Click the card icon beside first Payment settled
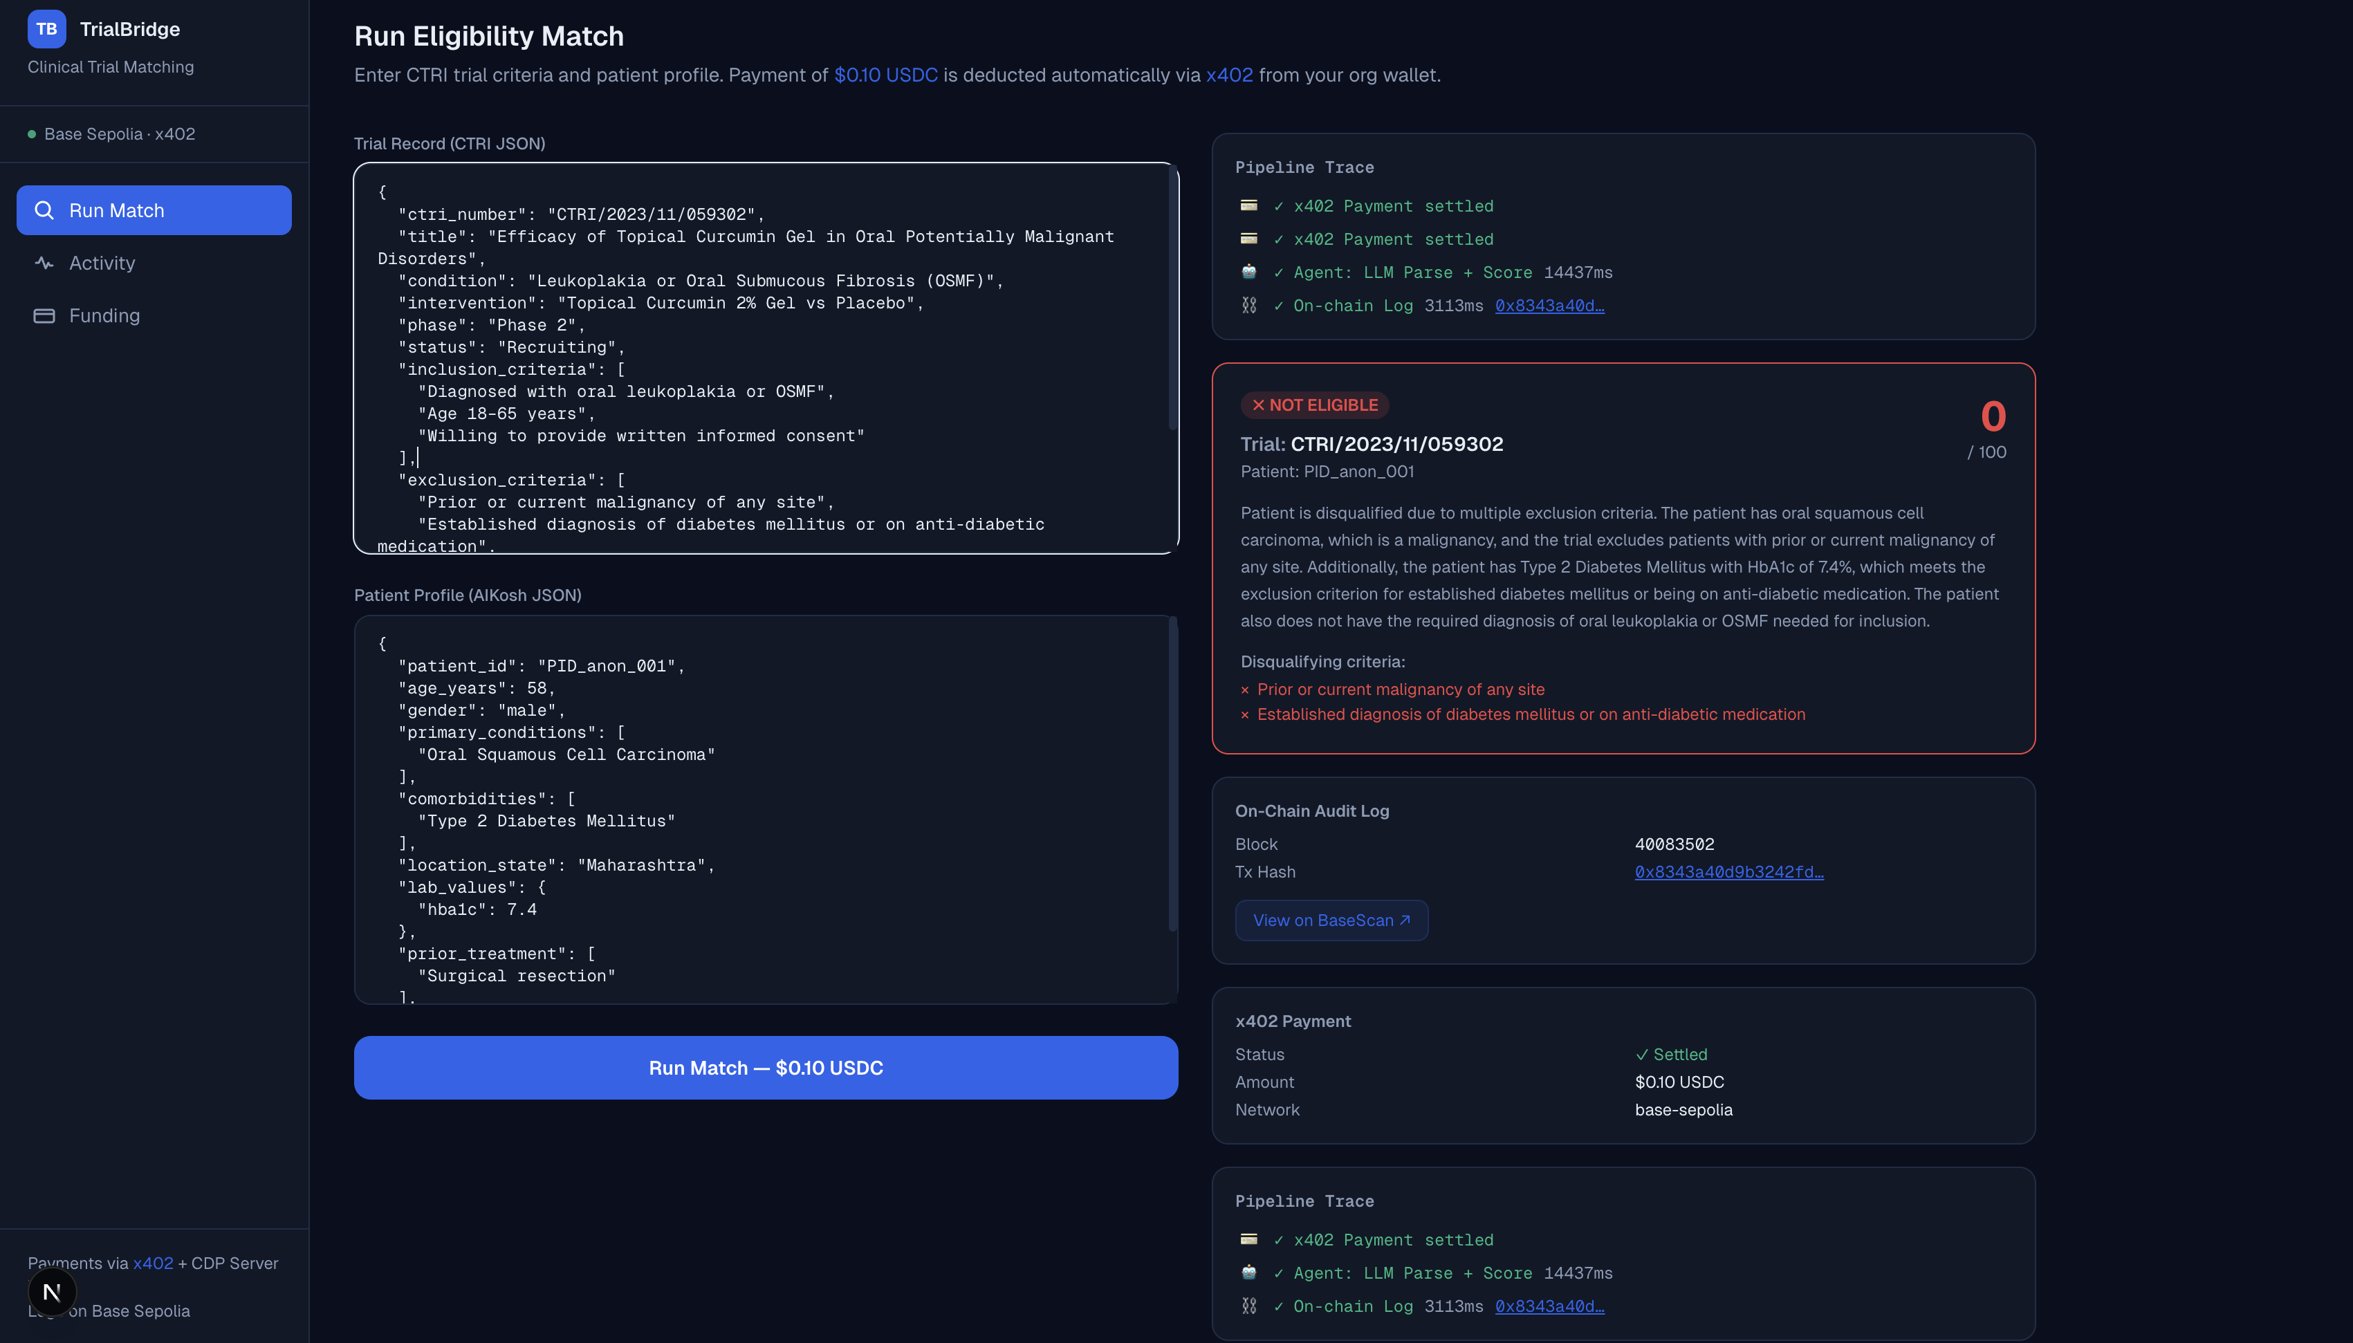The height and width of the screenshot is (1343, 2353). point(1248,205)
